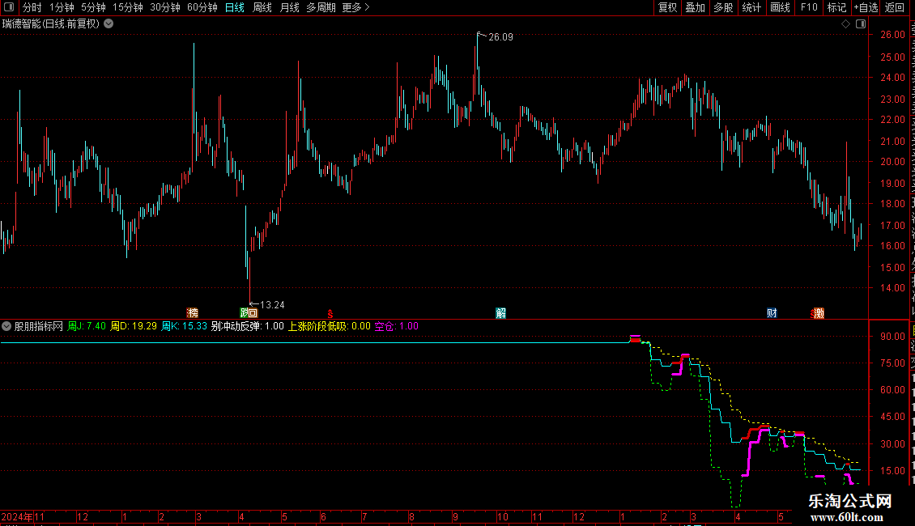Click the 跑 event marker
This screenshot has height=526, width=915.
pos(245,313)
